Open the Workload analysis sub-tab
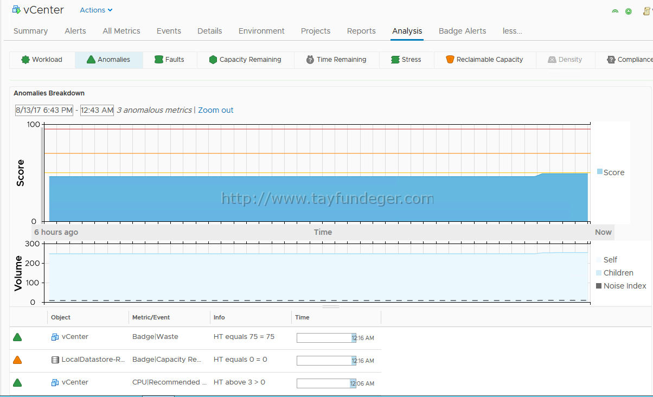 [42, 60]
